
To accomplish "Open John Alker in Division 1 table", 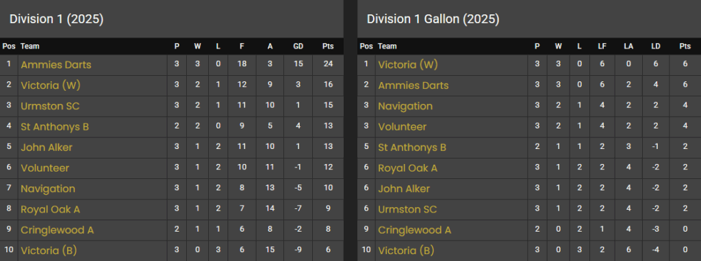I will coord(47,147).
